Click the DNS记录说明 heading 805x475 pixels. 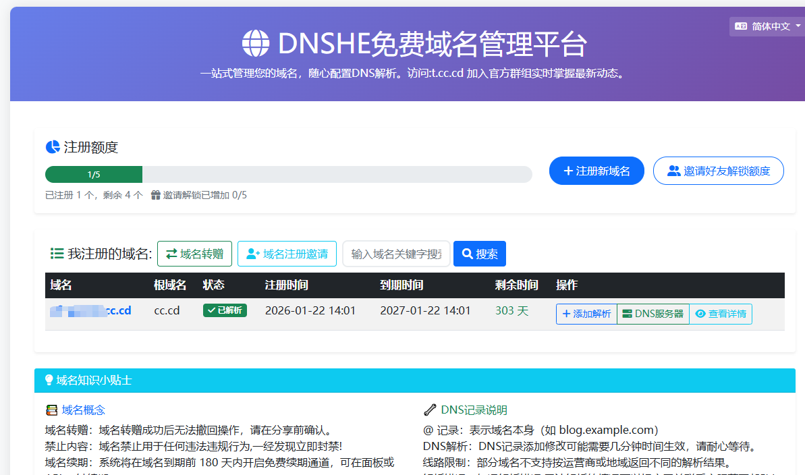474,410
